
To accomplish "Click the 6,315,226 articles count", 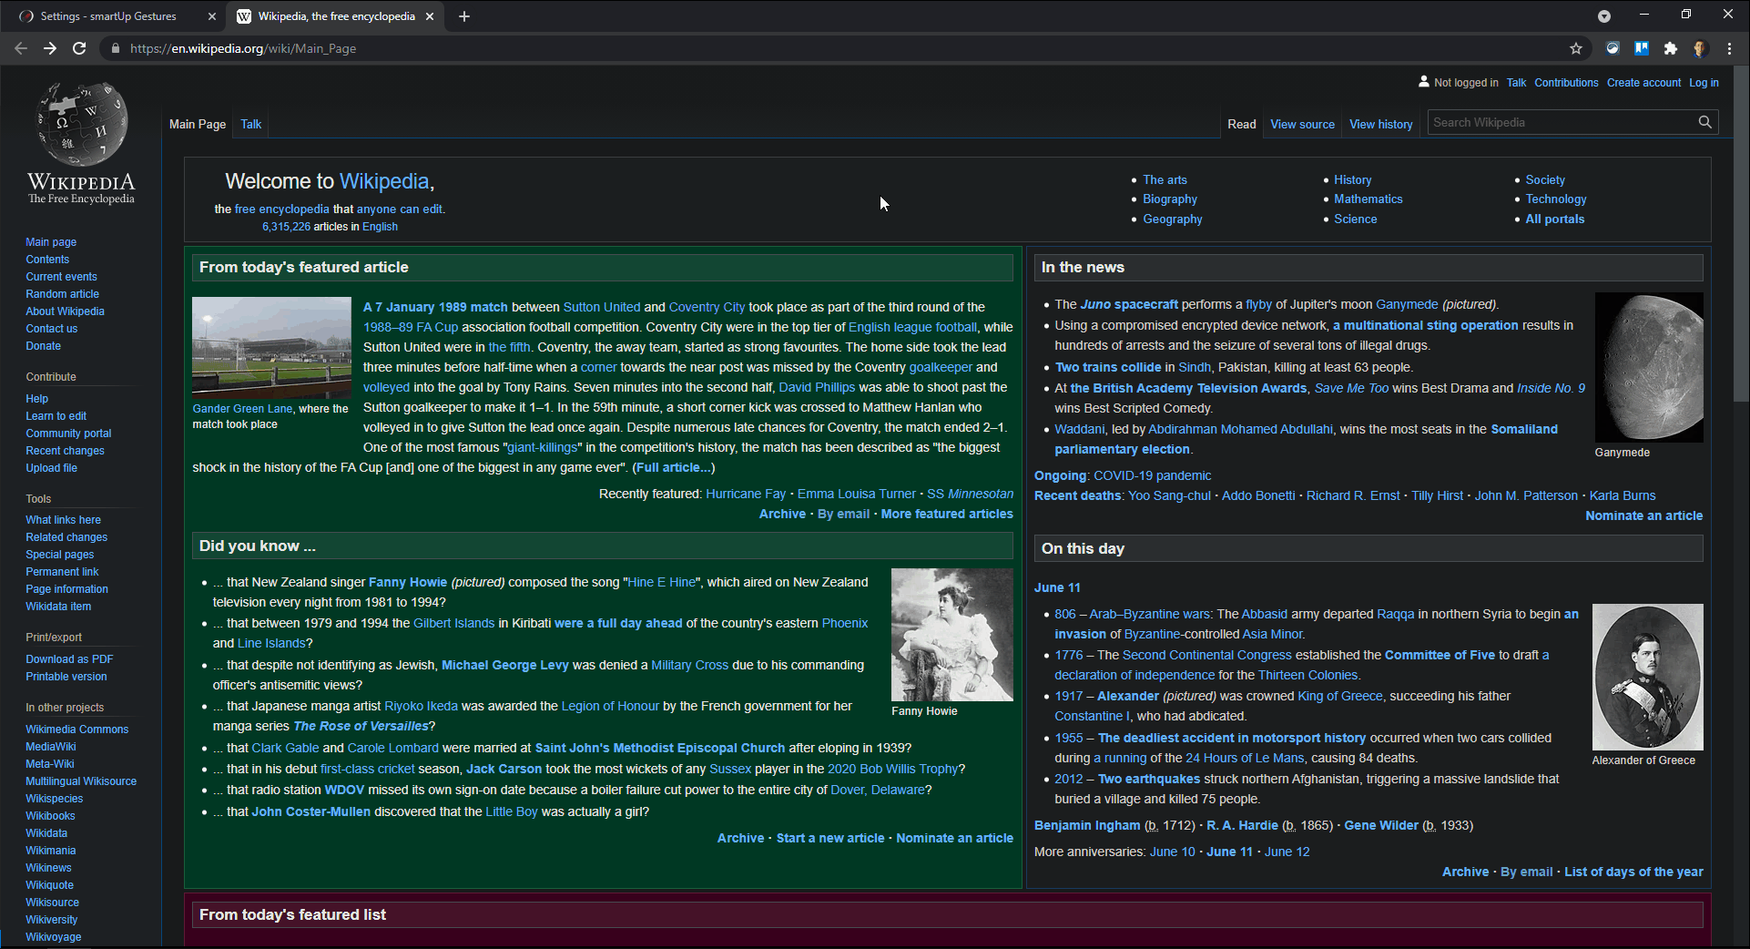I will pyautogui.click(x=286, y=227).
